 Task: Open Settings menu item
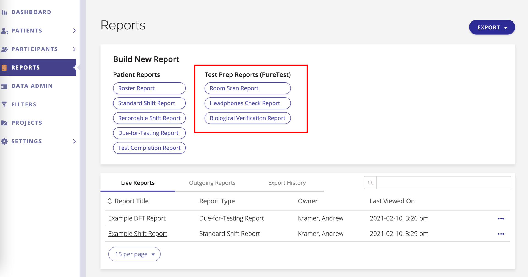(x=27, y=141)
